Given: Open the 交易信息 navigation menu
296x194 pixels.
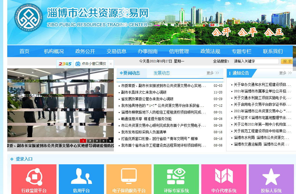Looking at the screenshot, I should pyautogui.click(x=116, y=51).
